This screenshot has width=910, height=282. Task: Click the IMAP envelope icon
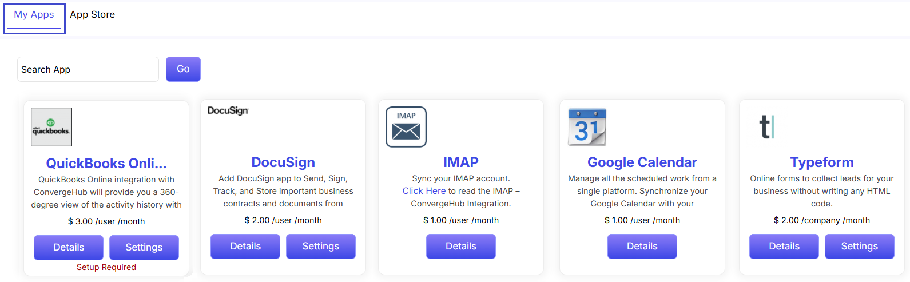click(x=406, y=127)
